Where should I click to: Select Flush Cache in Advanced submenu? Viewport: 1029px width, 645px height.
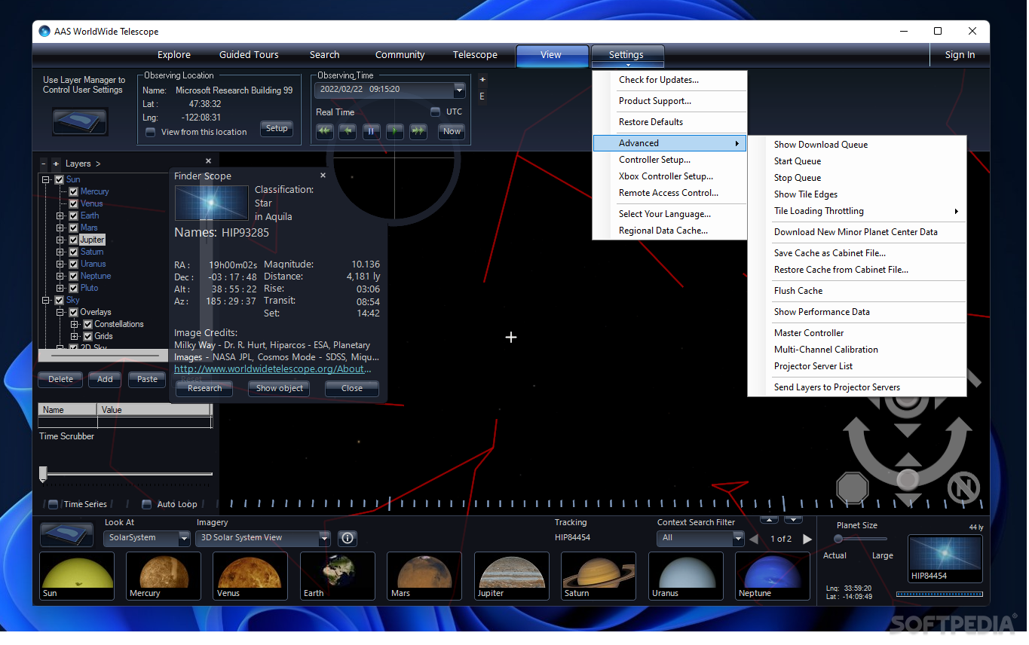pyautogui.click(x=857, y=291)
